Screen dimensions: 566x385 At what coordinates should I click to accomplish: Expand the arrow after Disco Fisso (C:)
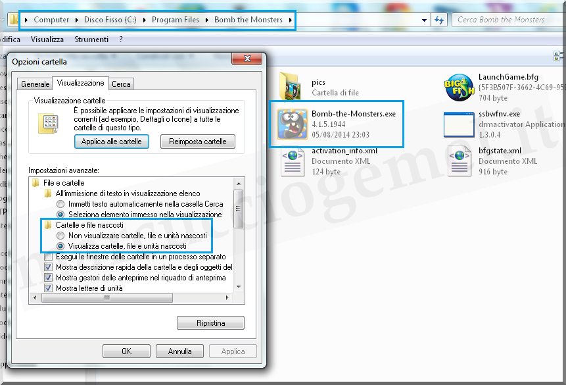pos(144,20)
